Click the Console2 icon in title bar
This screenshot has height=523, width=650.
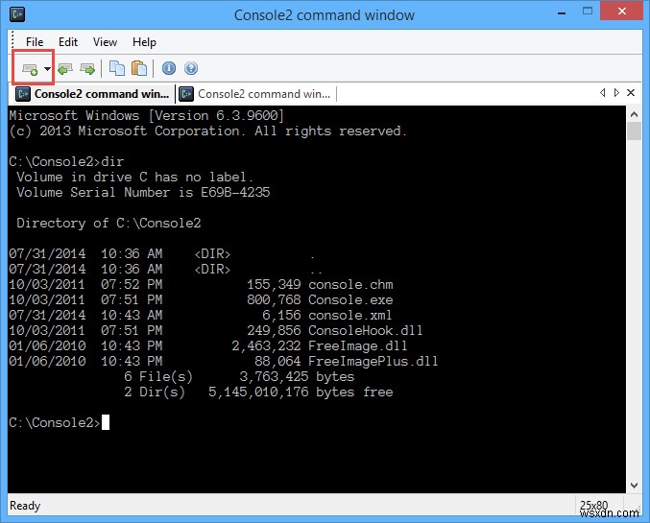[x=17, y=14]
